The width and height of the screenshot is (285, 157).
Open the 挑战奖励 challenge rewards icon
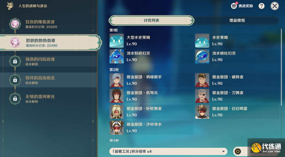point(234,6)
